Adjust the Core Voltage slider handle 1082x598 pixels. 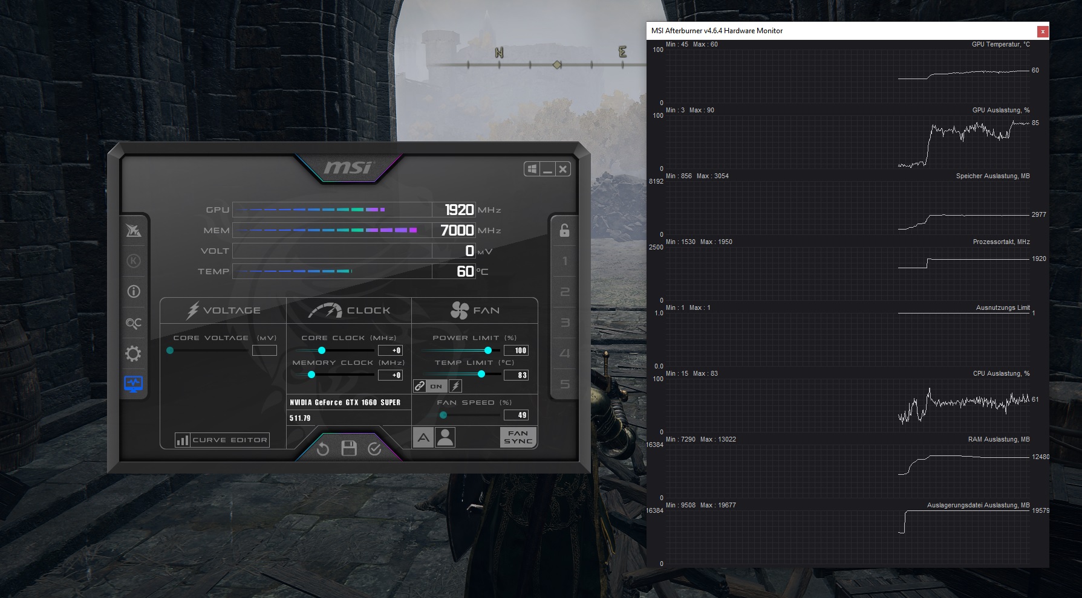coord(170,350)
